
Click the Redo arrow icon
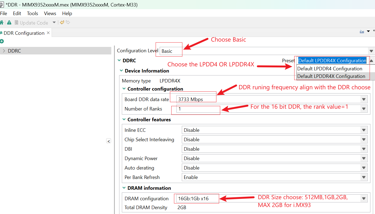[x=68, y=23]
